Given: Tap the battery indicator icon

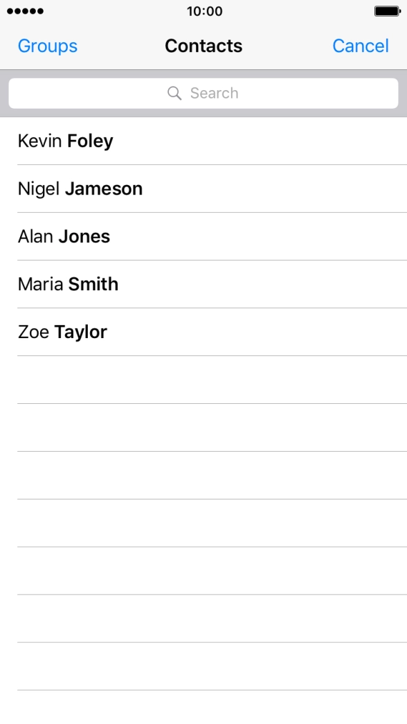Looking at the screenshot, I should click(388, 11).
